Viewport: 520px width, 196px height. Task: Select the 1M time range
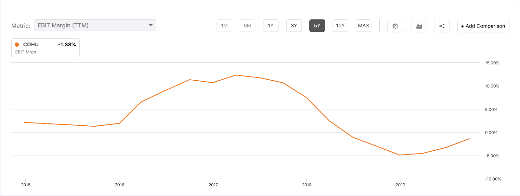pos(224,25)
